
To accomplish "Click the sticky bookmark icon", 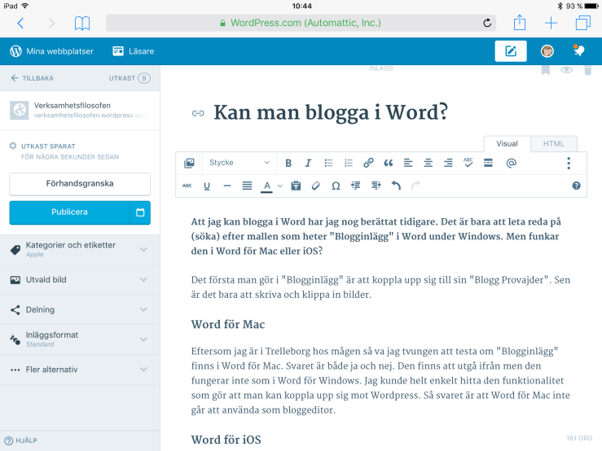I will pos(546,70).
